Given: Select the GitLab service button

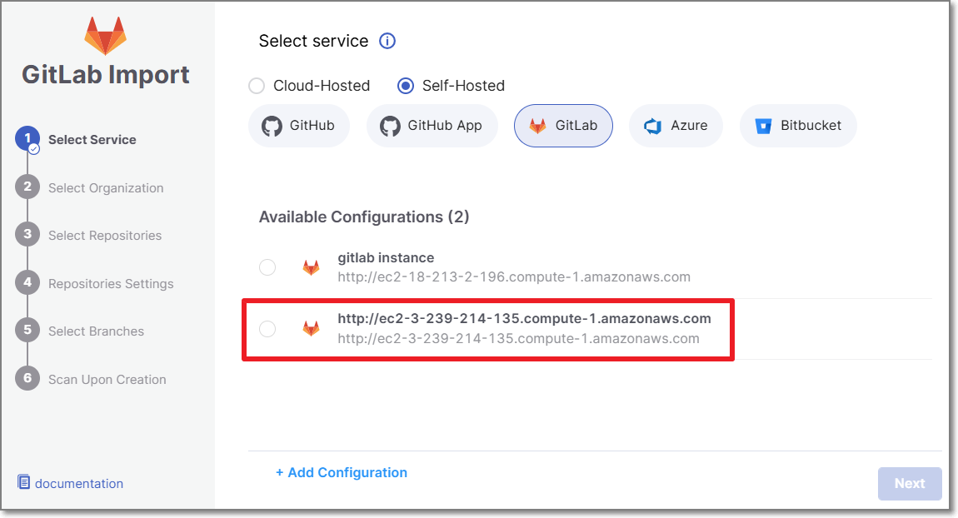Looking at the screenshot, I should (563, 126).
